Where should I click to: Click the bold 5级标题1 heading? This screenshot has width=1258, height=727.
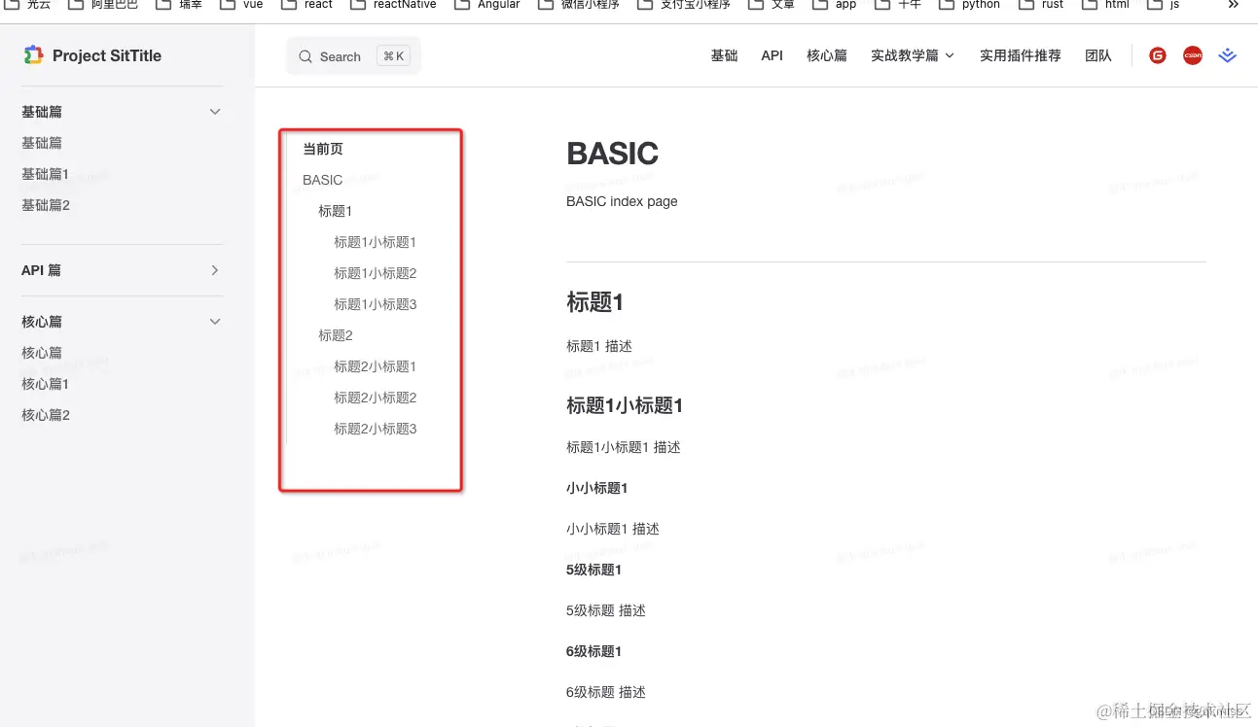pos(593,570)
